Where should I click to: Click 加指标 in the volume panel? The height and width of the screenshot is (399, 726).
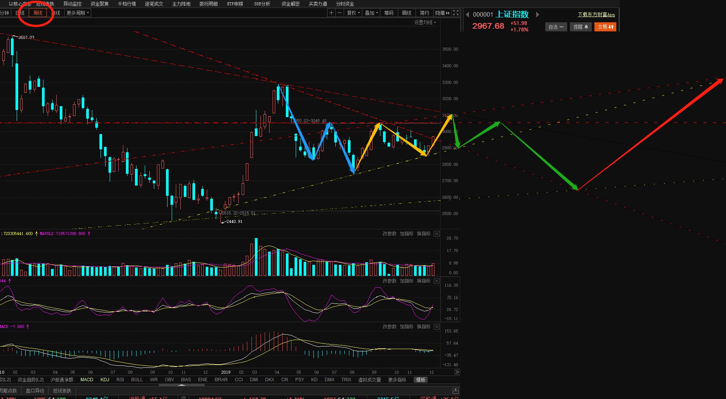point(406,234)
